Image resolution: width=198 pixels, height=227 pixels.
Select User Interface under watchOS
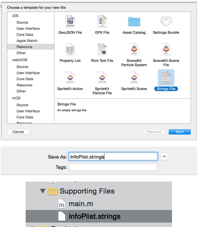(28, 73)
